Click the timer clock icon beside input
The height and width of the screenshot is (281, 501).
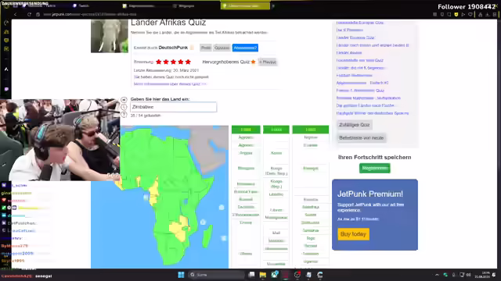click(x=124, y=107)
